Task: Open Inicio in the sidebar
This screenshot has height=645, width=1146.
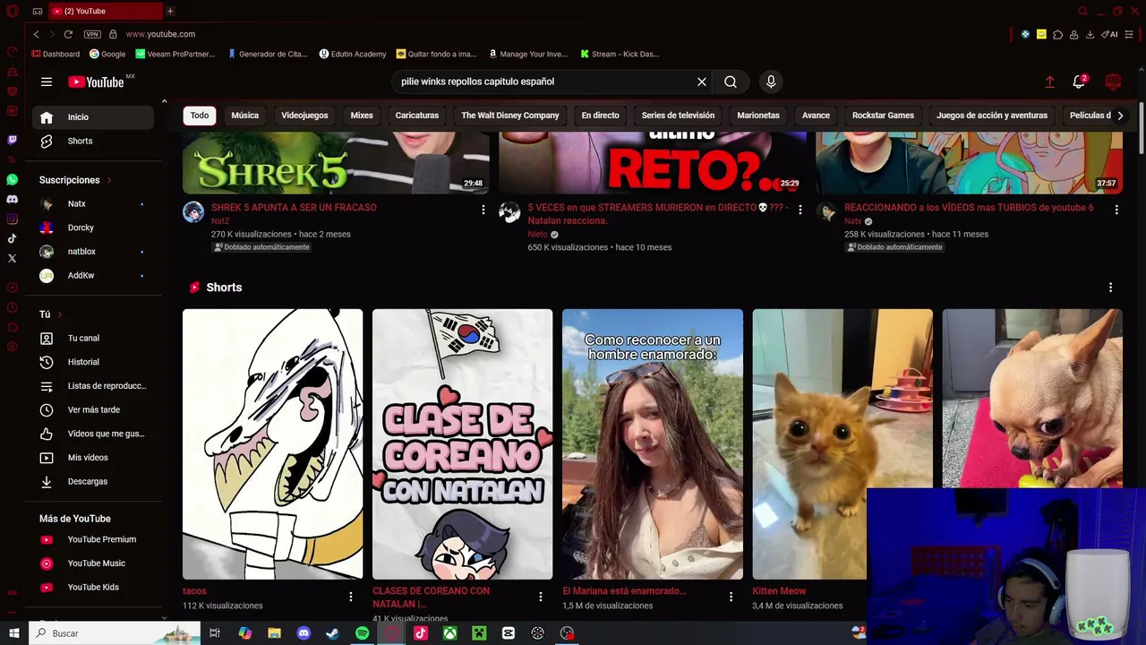Action: pos(93,117)
